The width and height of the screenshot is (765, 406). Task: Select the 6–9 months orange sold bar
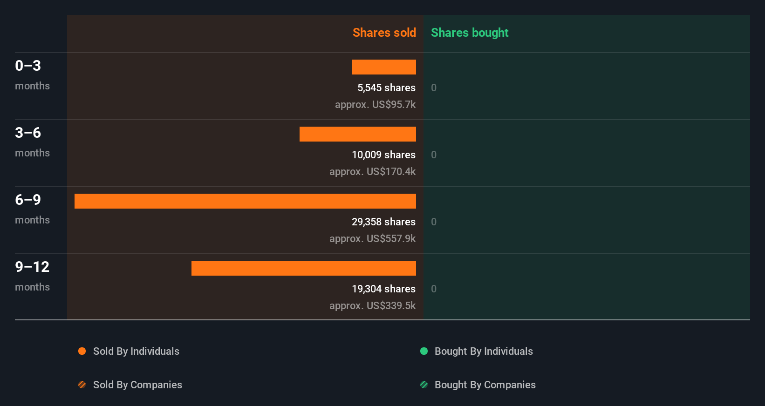coord(245,201)
